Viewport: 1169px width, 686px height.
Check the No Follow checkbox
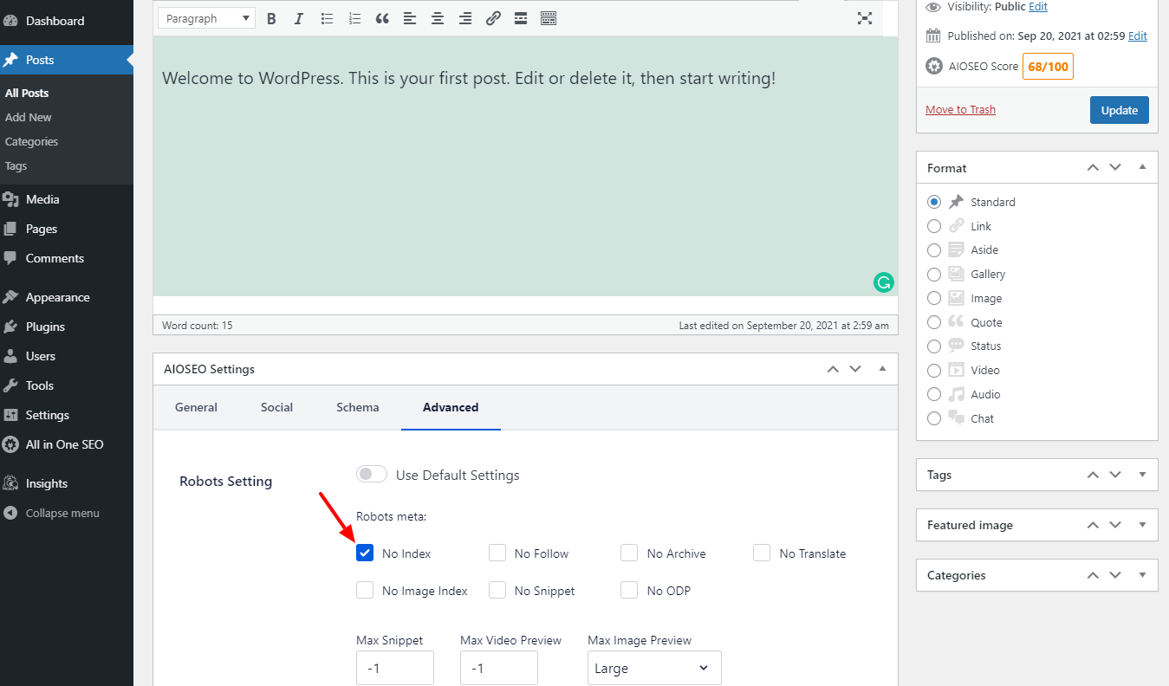point(497,553)
